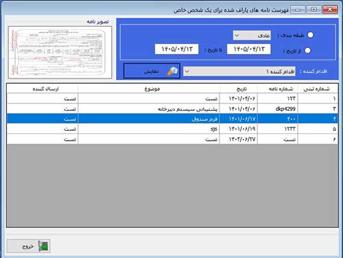Click sender تست in dkp4299 row
The height and width of the screenshot is (258, 343).
click(x=43, y=109)
